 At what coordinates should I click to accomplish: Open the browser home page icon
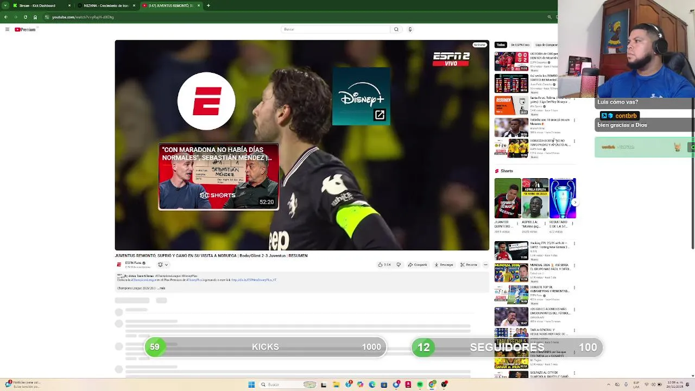pyautogui.click(x=35, y=17)
